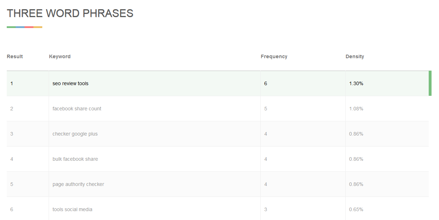Image resolution: width=439 pixels, height=220 pixels.
Task: Click frequency value 5 in second row
Action: click(266, 109)
